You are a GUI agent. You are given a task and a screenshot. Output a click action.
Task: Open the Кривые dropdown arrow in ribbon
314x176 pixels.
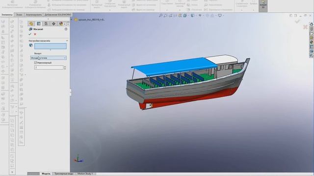tap(253, 10)
